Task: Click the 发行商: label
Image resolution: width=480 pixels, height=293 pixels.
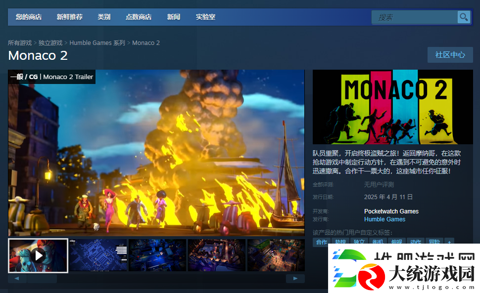Action: [x=321, y=219]
